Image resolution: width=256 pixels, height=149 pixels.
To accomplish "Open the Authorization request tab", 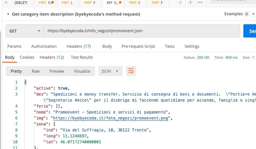I will (44, 46).
